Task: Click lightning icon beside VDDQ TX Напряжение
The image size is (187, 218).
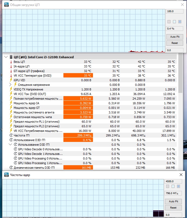Action: tap(11, 89)
